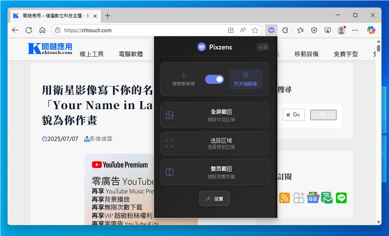Choose 选择区域 capture mode
Viewport: 389px width, 236px height.
(x=214, y=144)
